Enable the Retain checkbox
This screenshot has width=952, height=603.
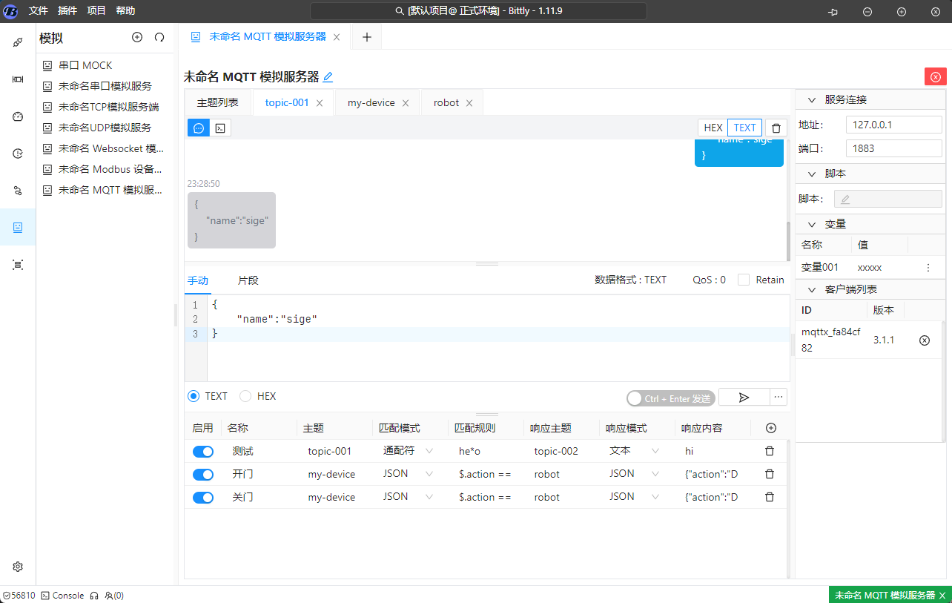coord(743,280)
